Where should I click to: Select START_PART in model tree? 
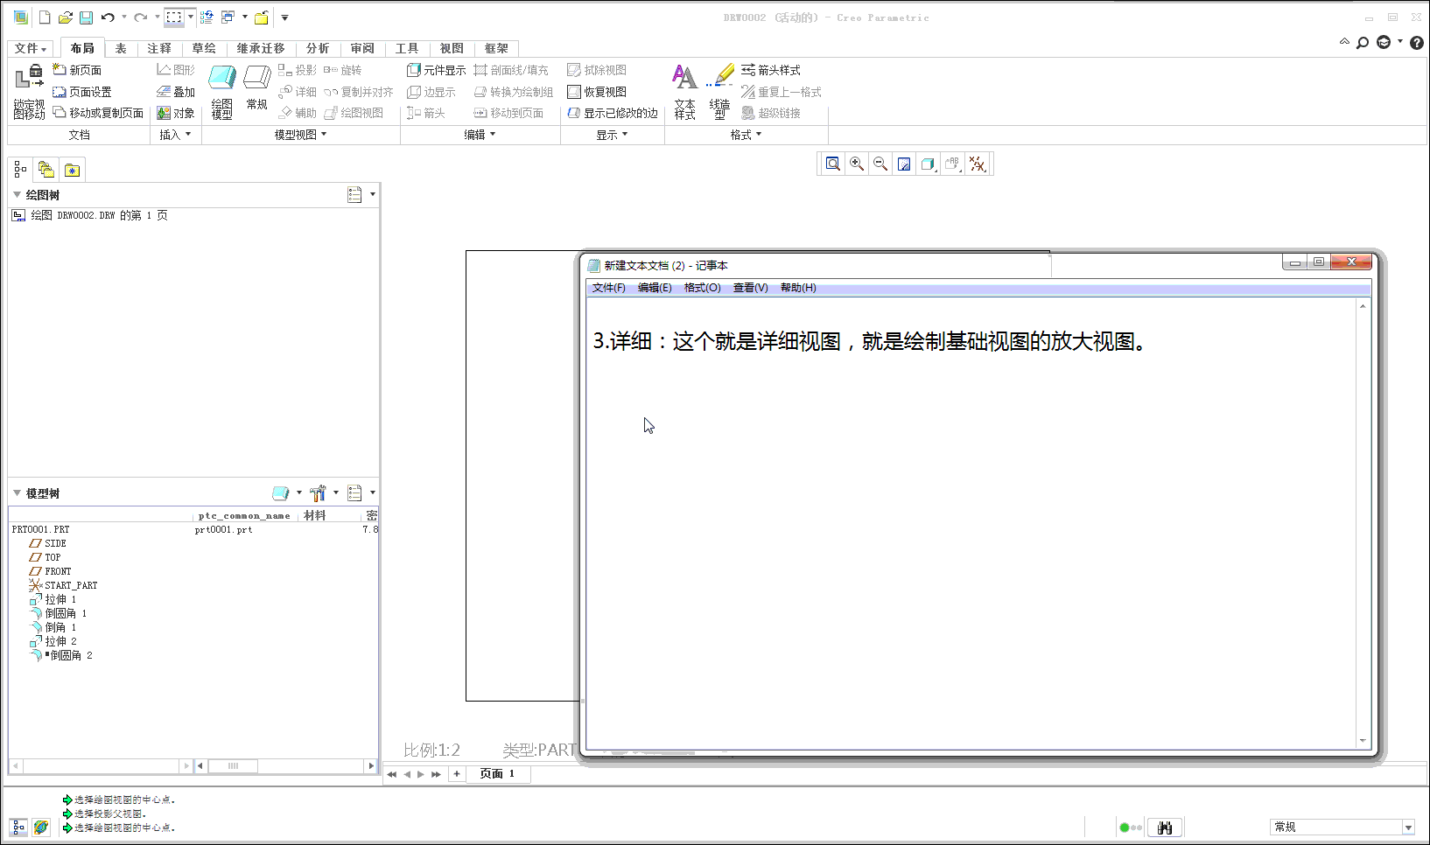[x=71, y=585]
